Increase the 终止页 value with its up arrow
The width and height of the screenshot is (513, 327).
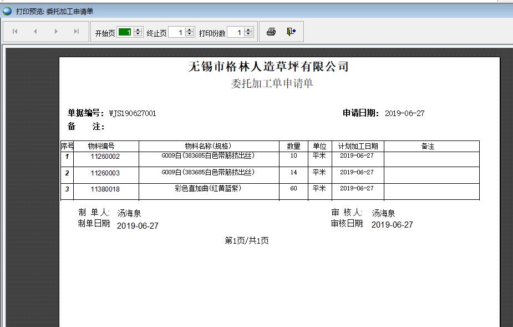click(x=190, y=29)
